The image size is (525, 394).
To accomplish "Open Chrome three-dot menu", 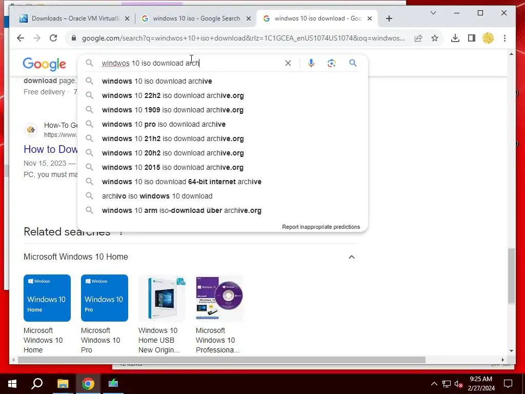I will [504, 38].
